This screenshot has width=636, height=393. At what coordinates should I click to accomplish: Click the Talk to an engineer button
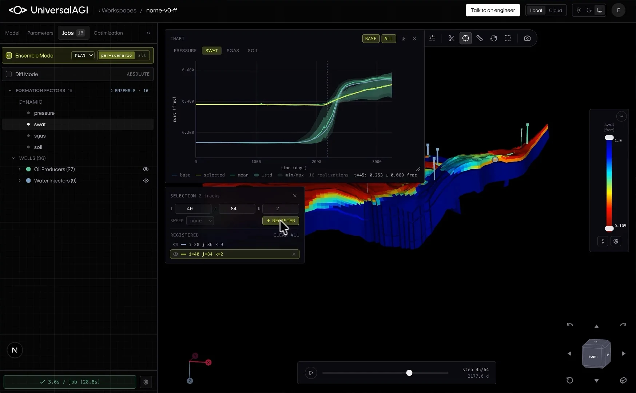pos(493,10)
